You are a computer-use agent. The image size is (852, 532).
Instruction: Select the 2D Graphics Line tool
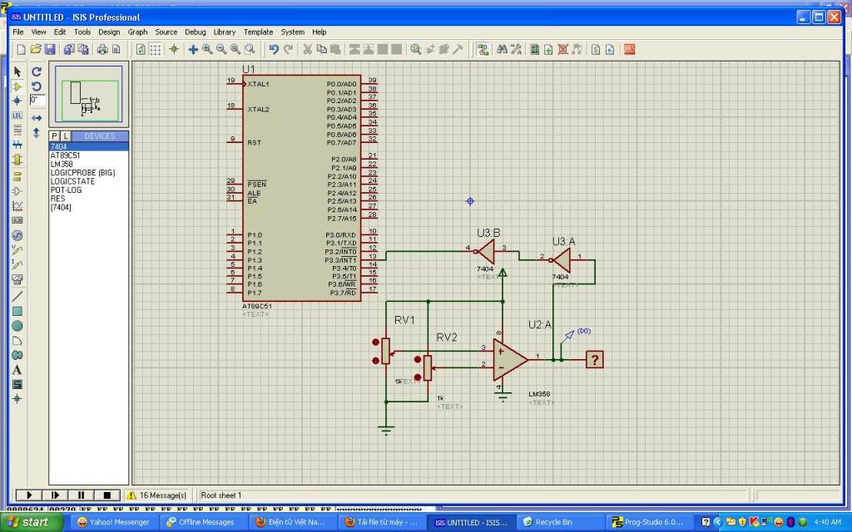click(17, 296)
